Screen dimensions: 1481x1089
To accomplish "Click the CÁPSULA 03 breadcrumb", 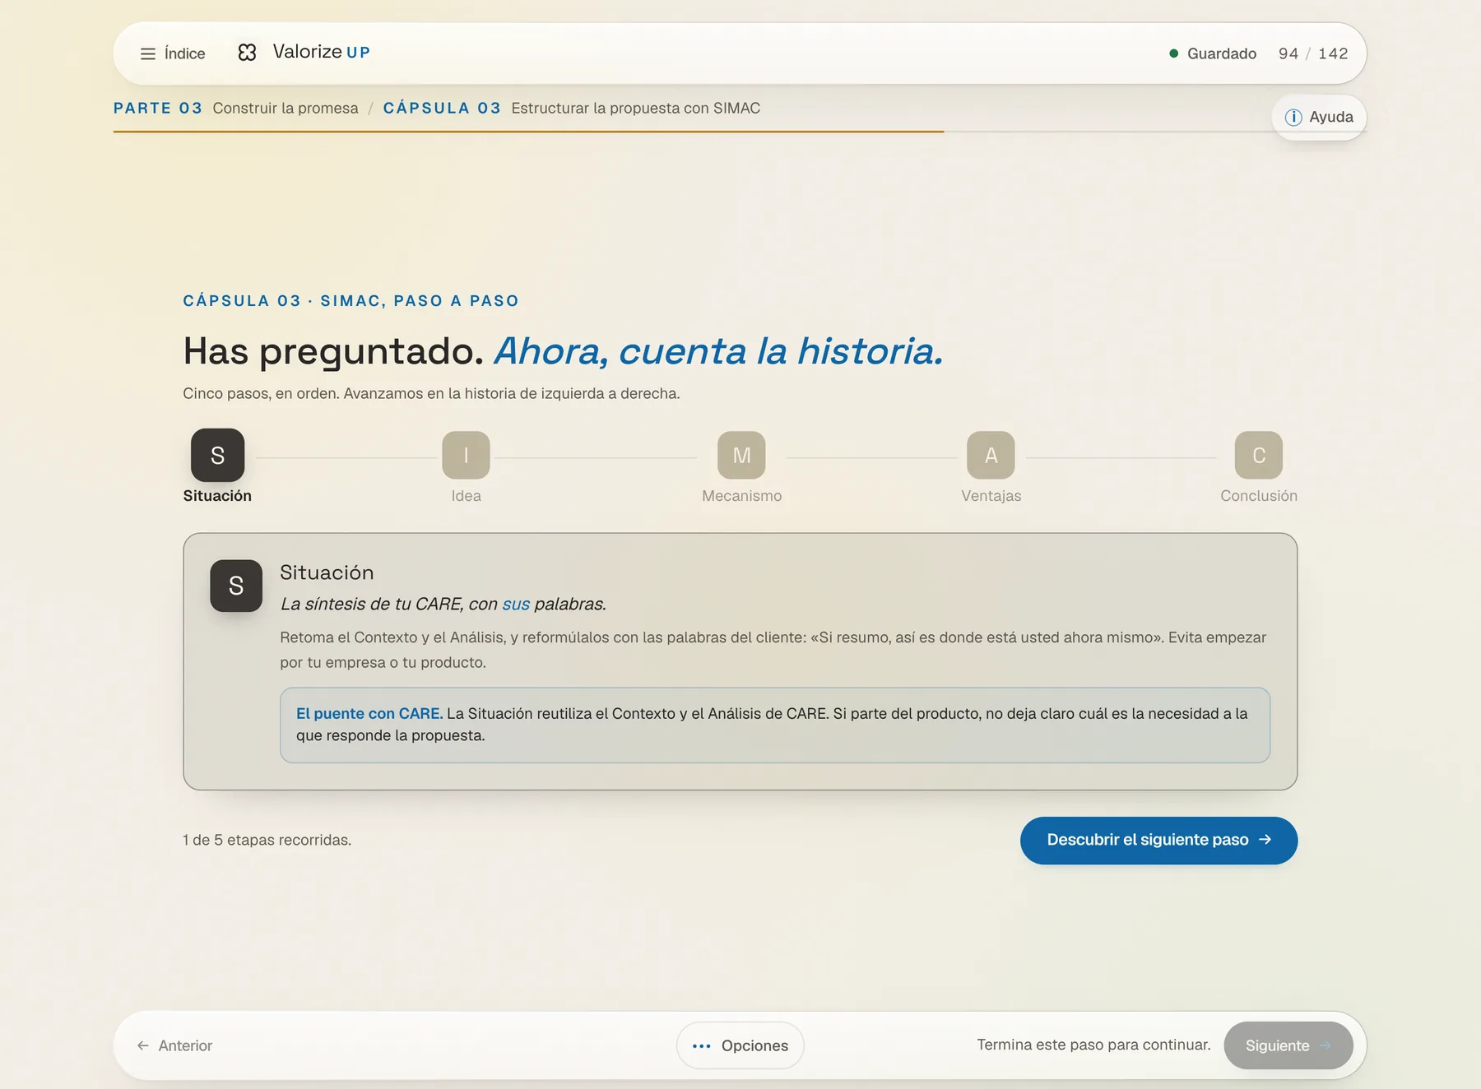I will click(442, 108).
